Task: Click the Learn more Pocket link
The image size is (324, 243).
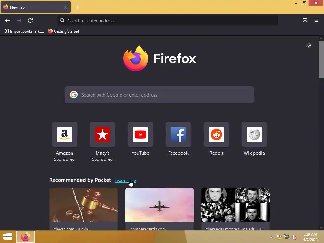Action: 125,180
